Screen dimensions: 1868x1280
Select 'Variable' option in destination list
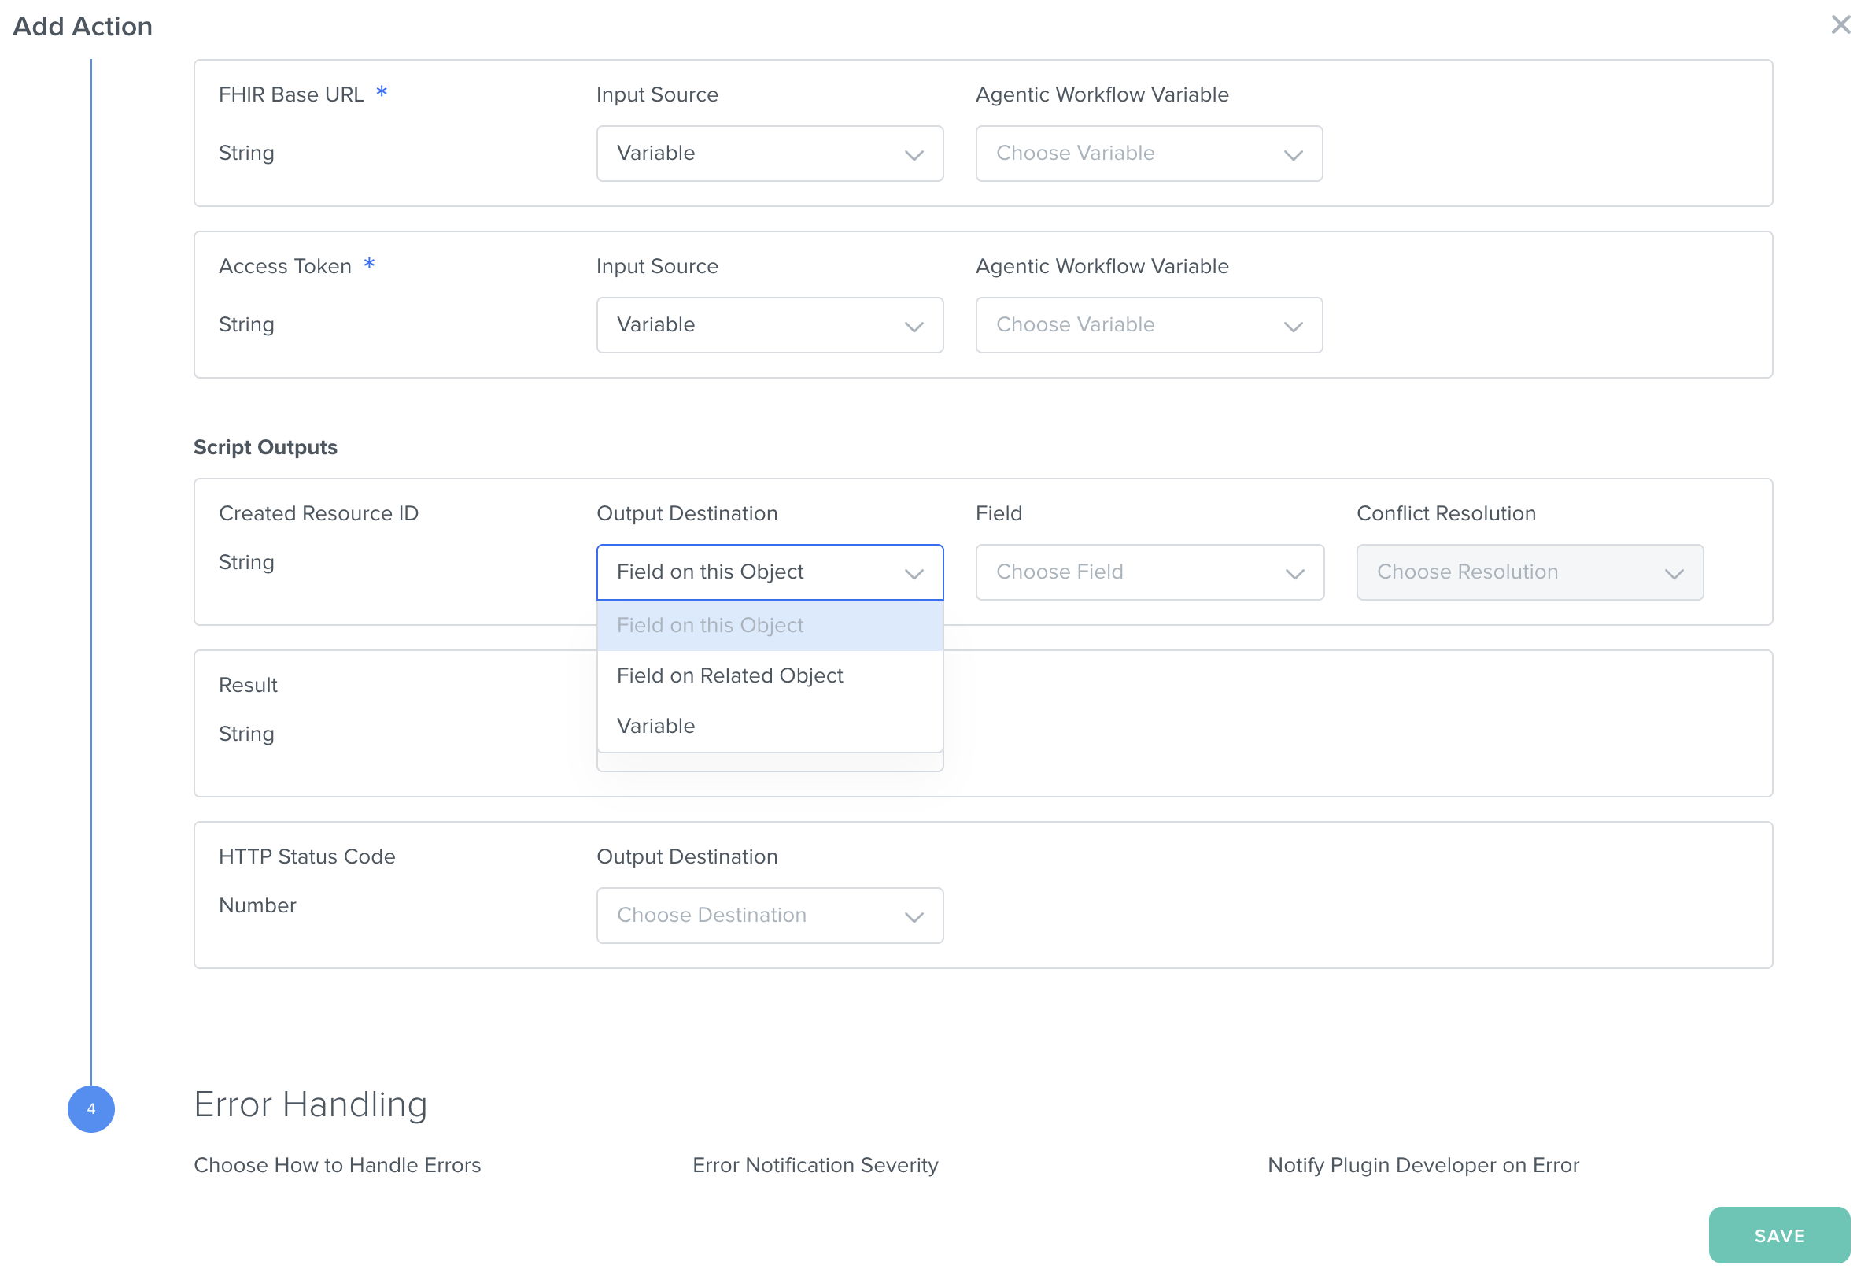coord(770,726)
